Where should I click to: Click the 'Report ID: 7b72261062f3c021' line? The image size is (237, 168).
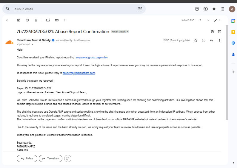[34, 88]
